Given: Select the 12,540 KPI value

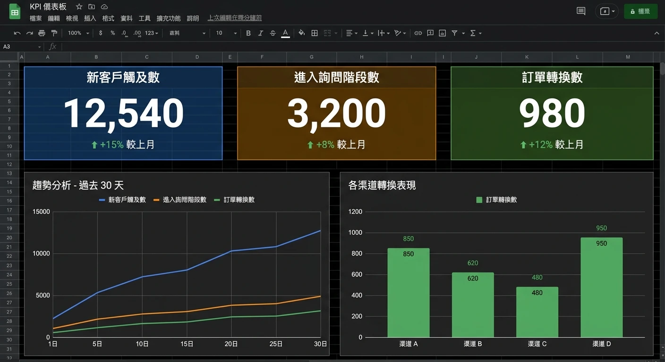Looking at the screenshot, I should point(123,114).
